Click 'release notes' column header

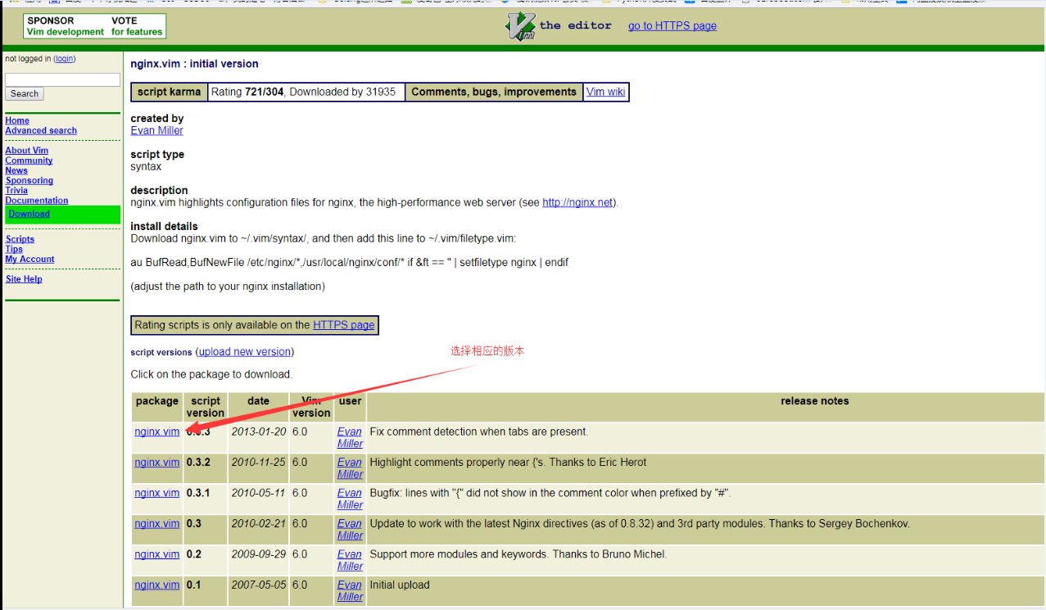point(814,401)
